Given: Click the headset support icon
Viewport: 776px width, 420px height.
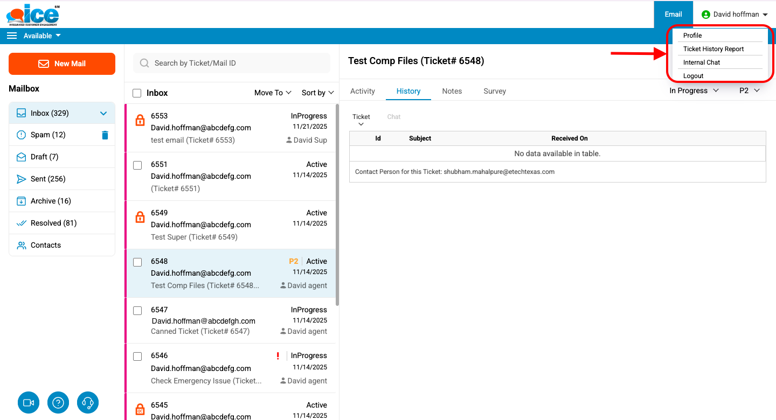Looking at the screenshot, I should pos(88,402).
